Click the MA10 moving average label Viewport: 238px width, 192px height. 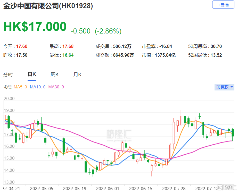click(38, 87)
